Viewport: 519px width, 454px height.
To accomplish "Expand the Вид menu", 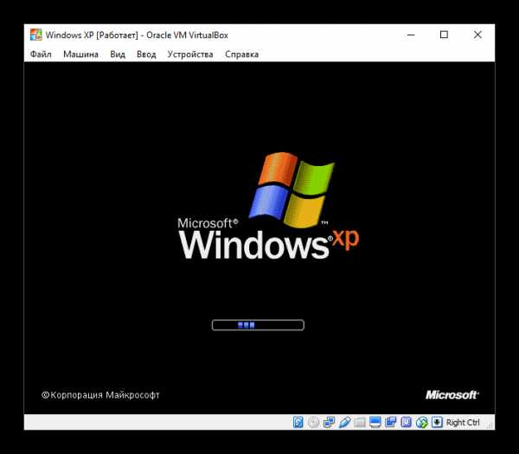I will (x=118, y=54).
